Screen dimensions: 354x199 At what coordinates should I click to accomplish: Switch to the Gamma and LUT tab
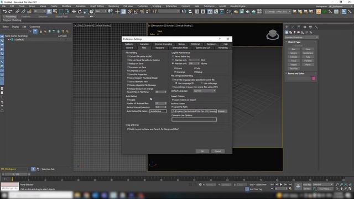tap(203, 48)
